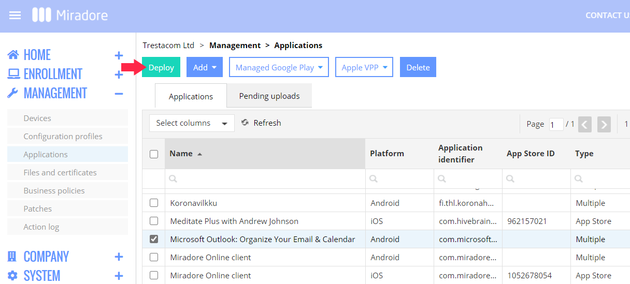Click the HOME navigation label
This screenshot has height=284, width=630.
click(37, 55)
